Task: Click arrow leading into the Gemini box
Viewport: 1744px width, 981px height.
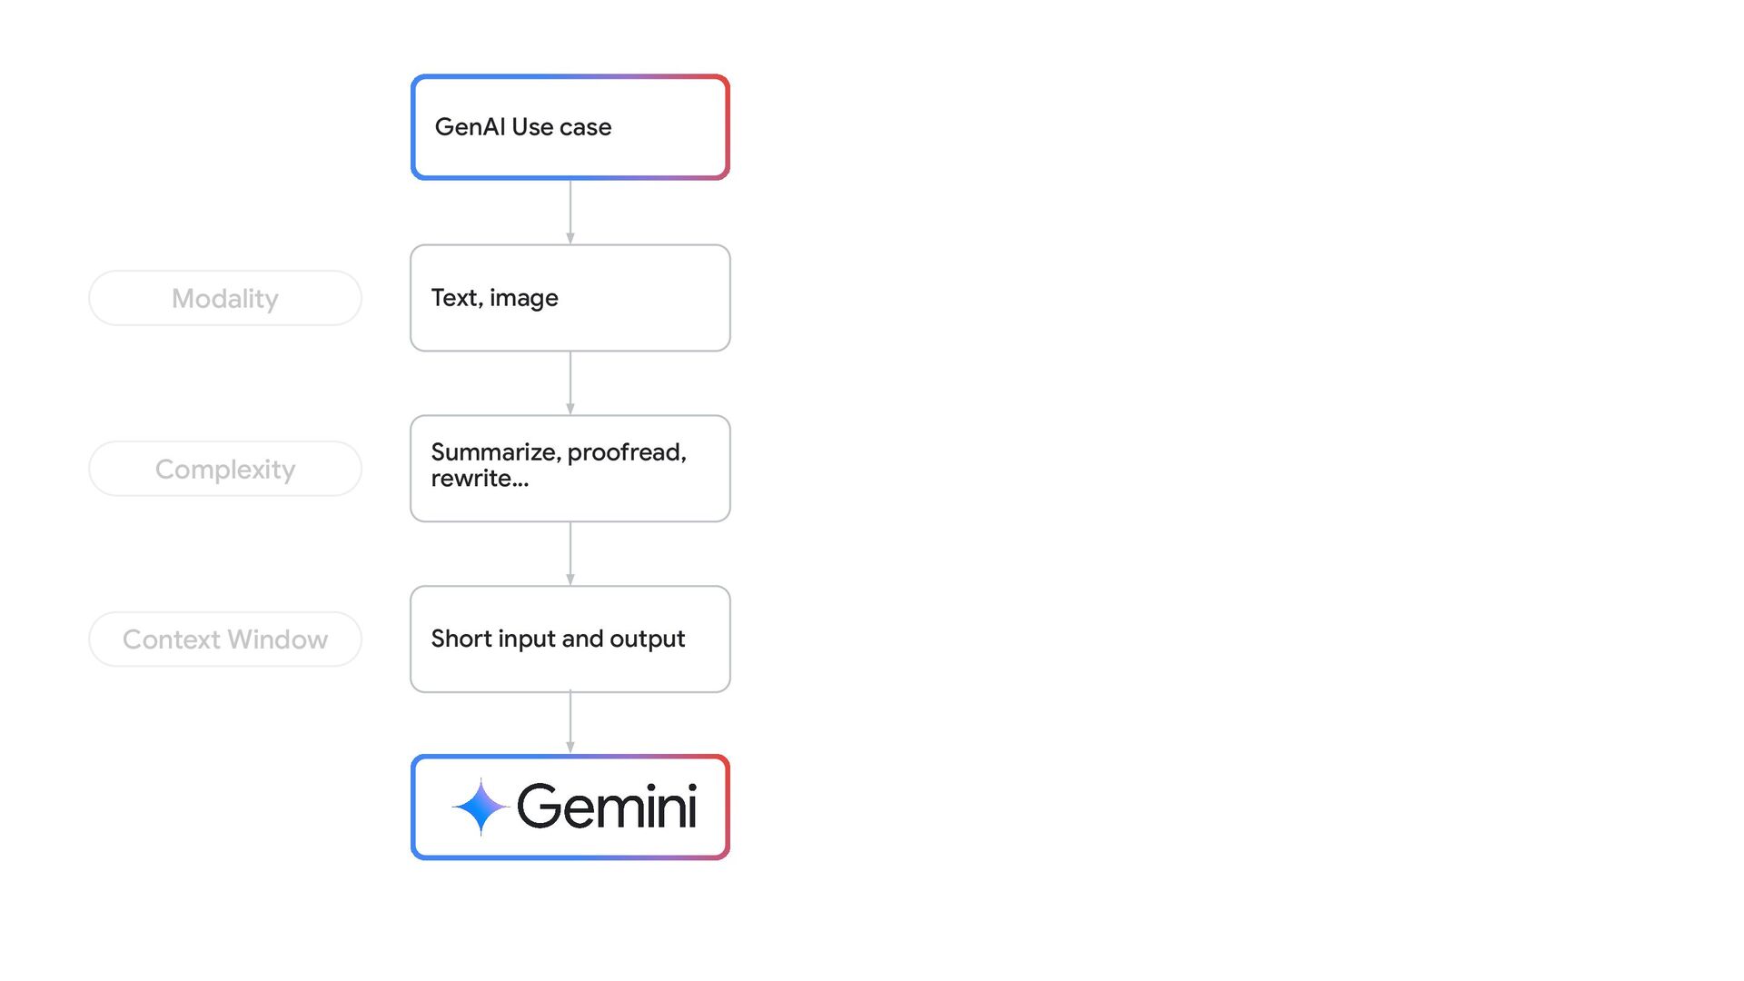Action: [x=570, y=723]
